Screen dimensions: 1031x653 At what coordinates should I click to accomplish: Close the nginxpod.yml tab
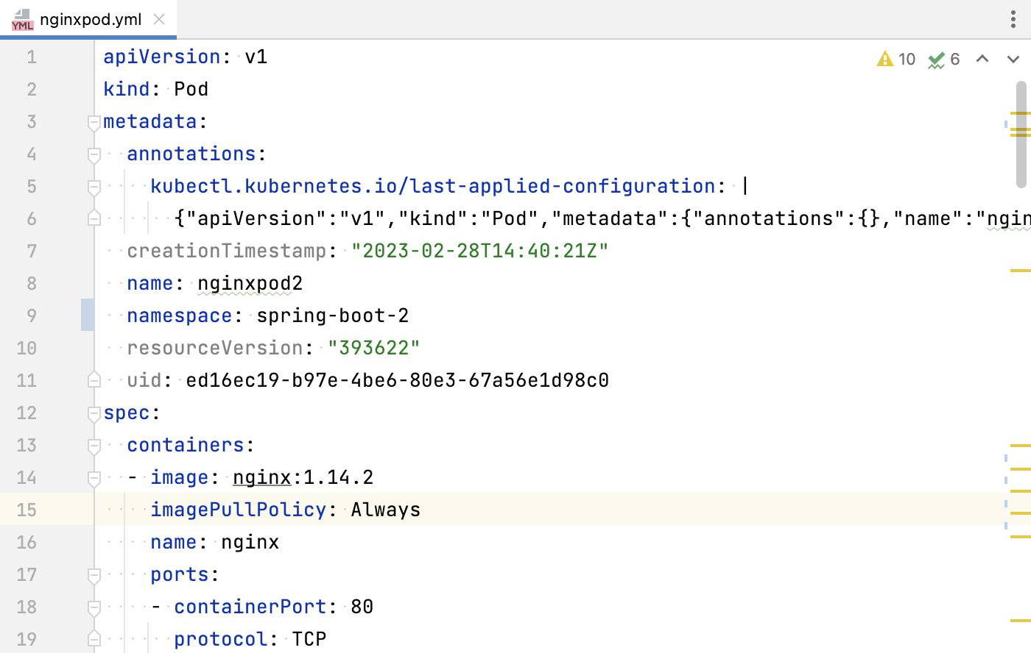(159, 19)
